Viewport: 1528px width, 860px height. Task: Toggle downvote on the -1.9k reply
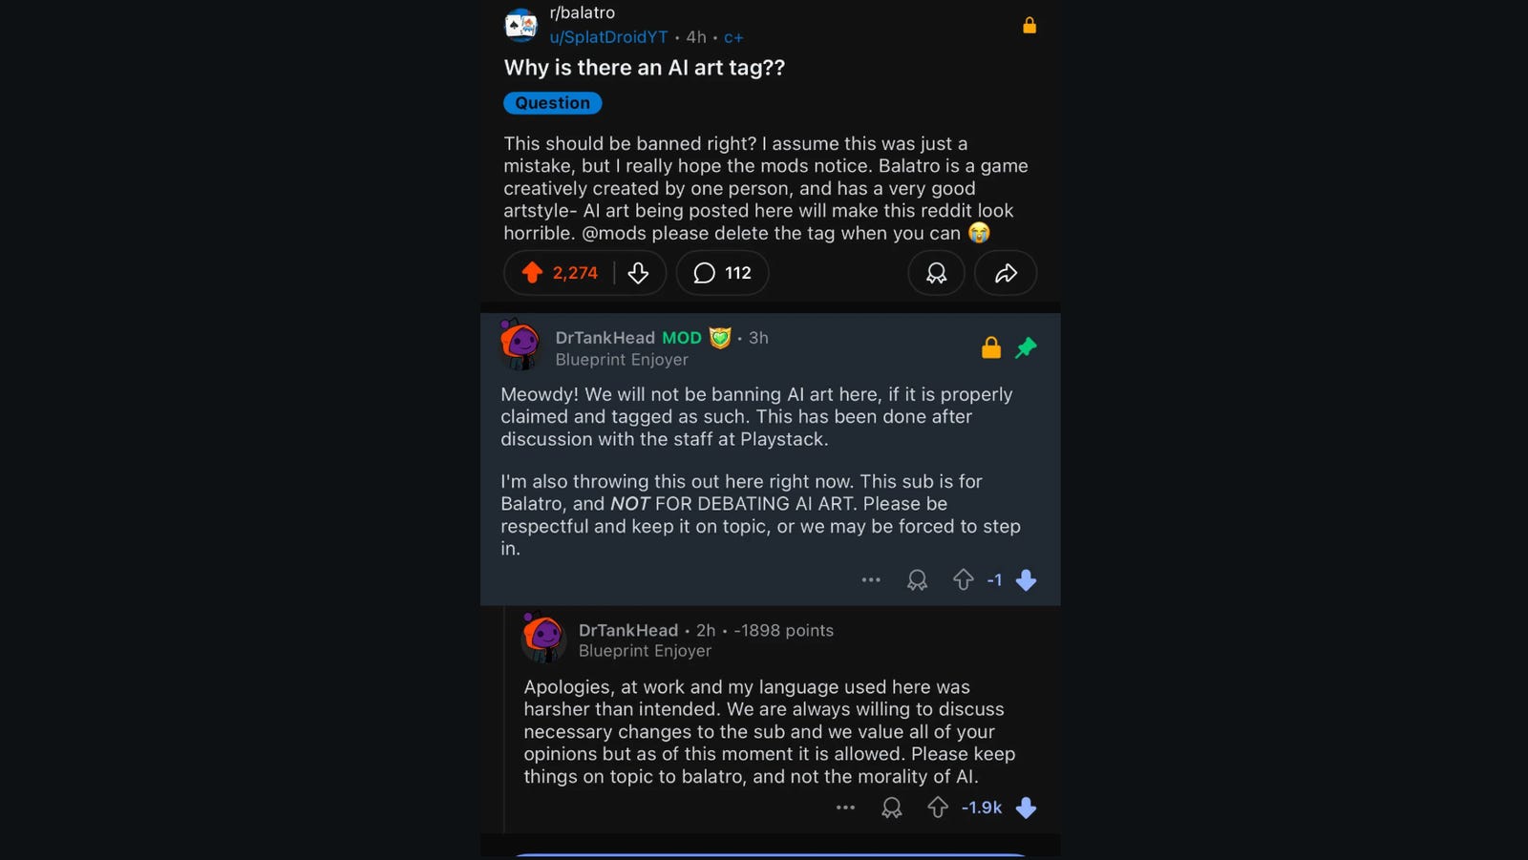(1027, 808)
